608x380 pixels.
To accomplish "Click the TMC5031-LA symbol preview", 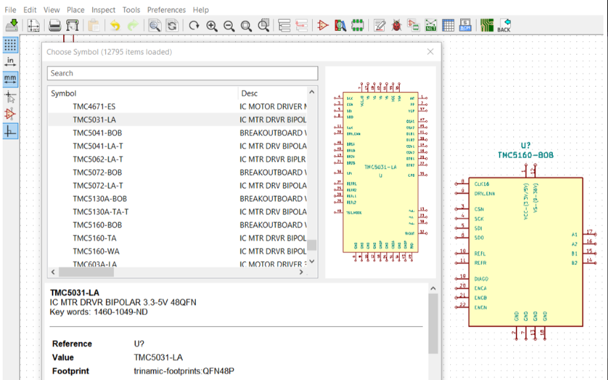I will [381, 172].
